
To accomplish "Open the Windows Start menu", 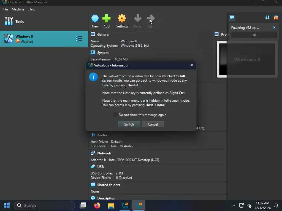I will (7, 206).
